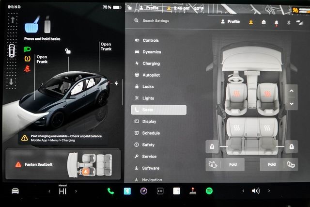The height and width of the screenshot is (207, 310).
Task: Tap the car controls icon in the dock
Action: click(x=15, y=191)
